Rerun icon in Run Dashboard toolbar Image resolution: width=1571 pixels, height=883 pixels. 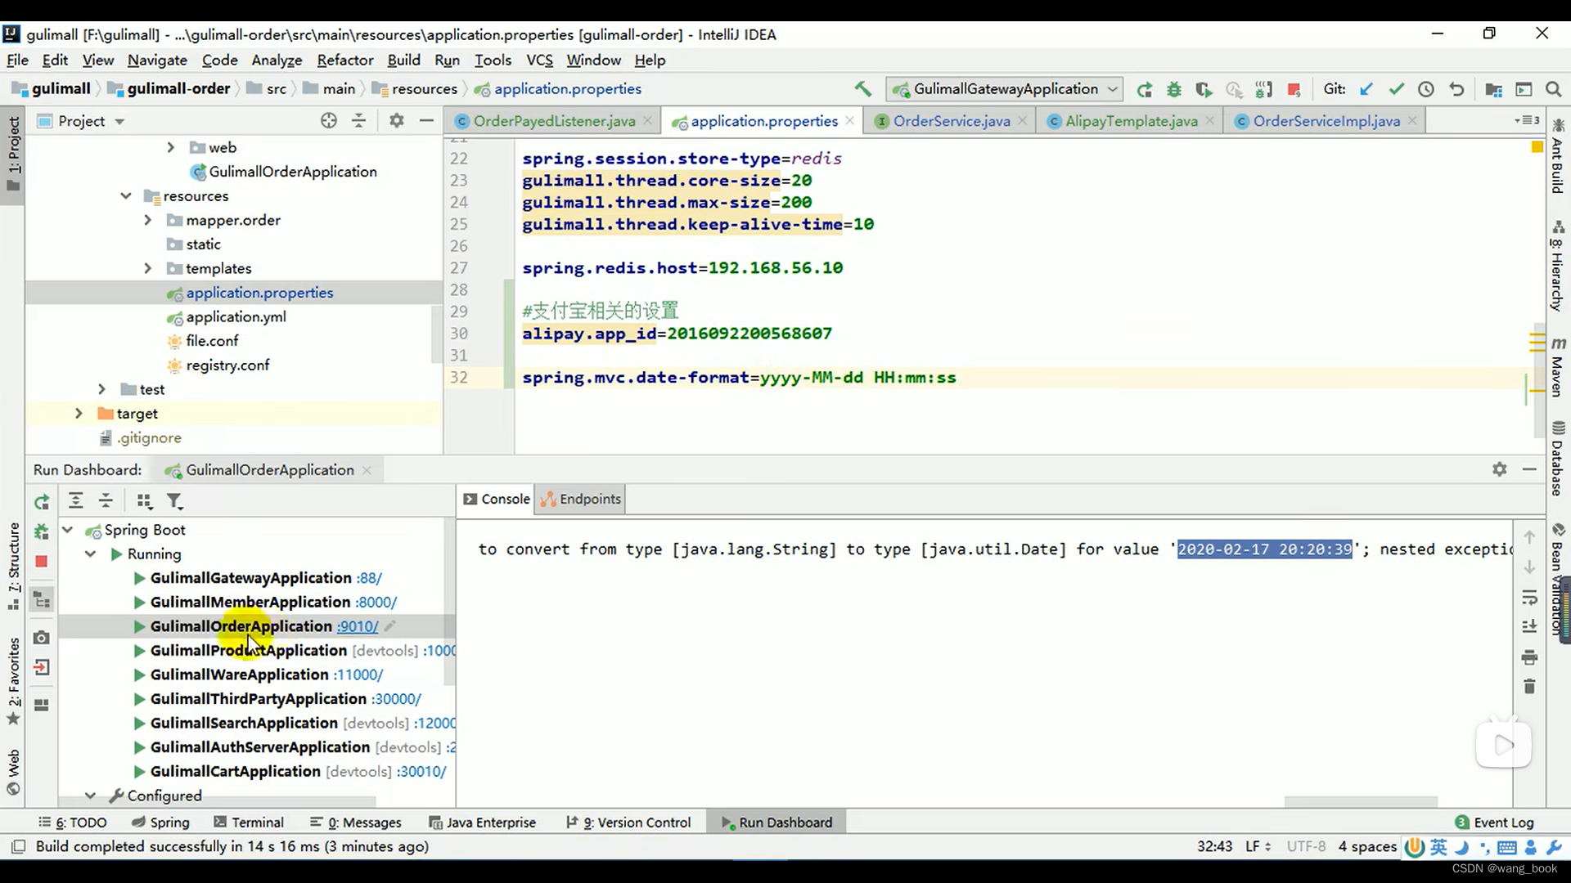point(42,501)
